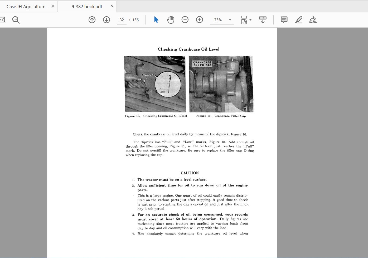This screenshot has height=258, width=368.
Task: Zoom out with the minus icon
Action: click(185, 20)
